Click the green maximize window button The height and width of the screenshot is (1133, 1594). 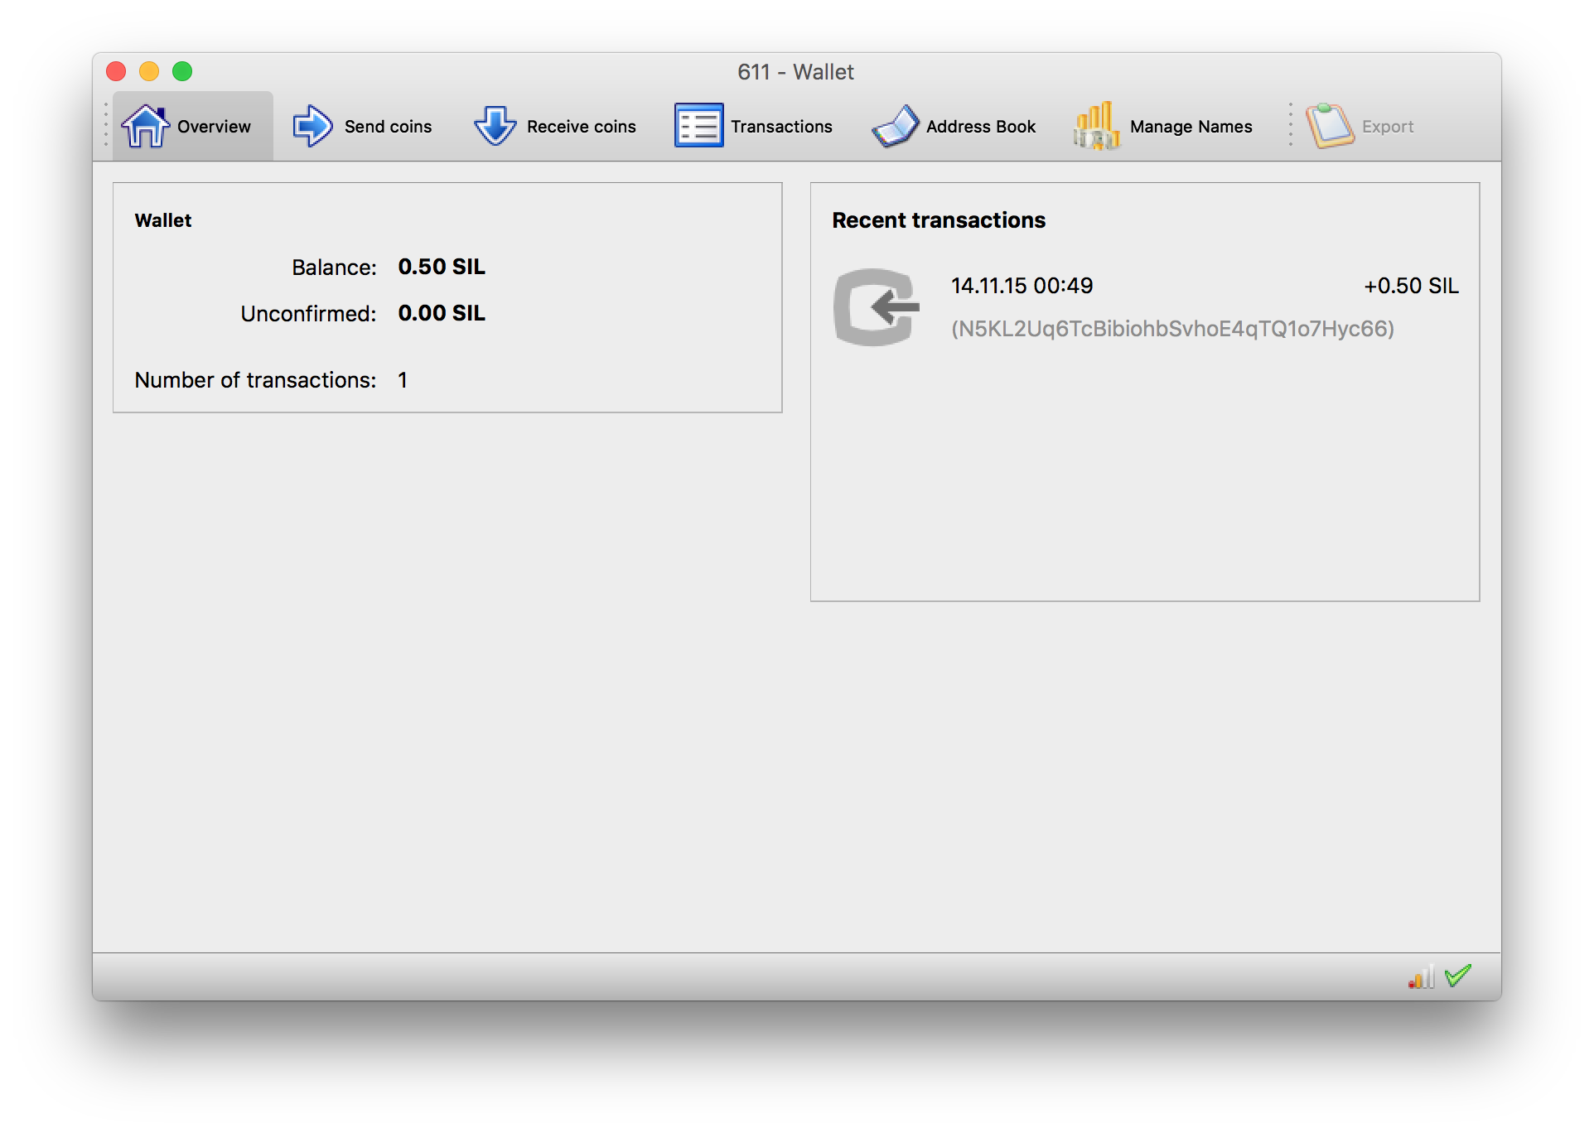pos(182,72)
